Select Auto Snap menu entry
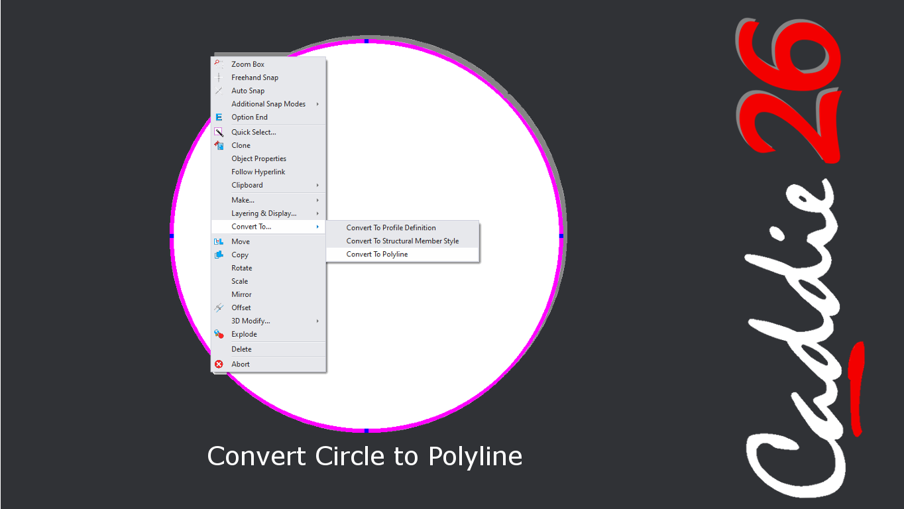904x509 pixels. click(268, 91)
